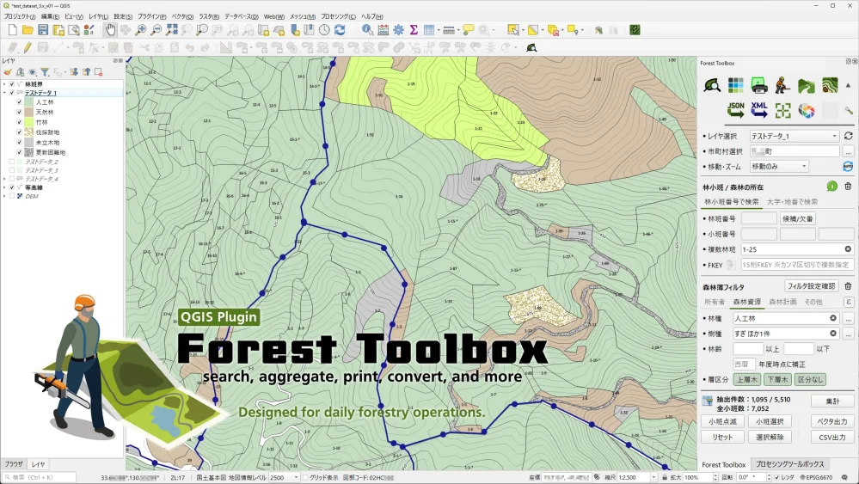Uncheck the 伐採跡地 legend class
The height and width of the screenshot is (484, 859).
[x=19, y=132]
